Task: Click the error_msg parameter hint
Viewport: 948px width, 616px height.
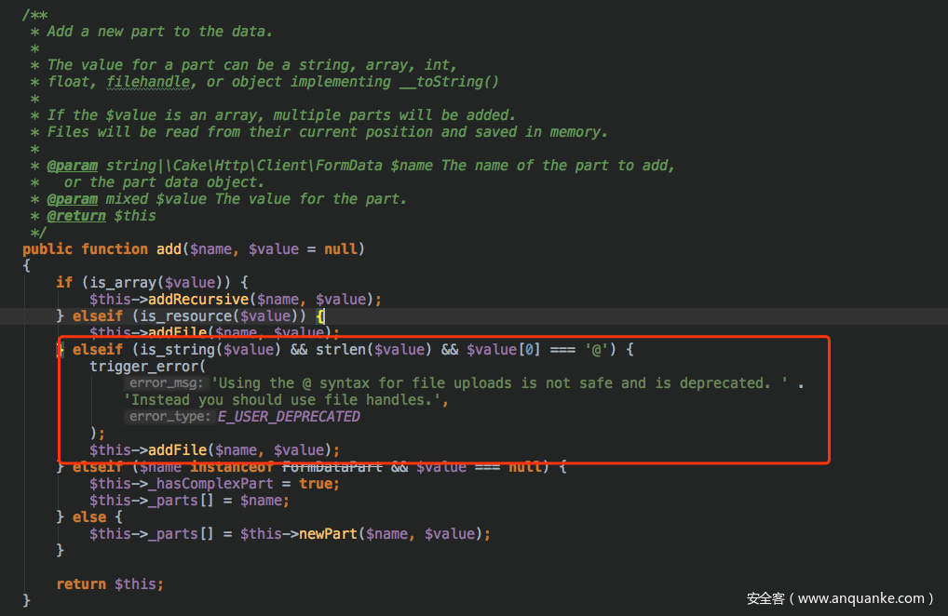Action: [166, 382]
